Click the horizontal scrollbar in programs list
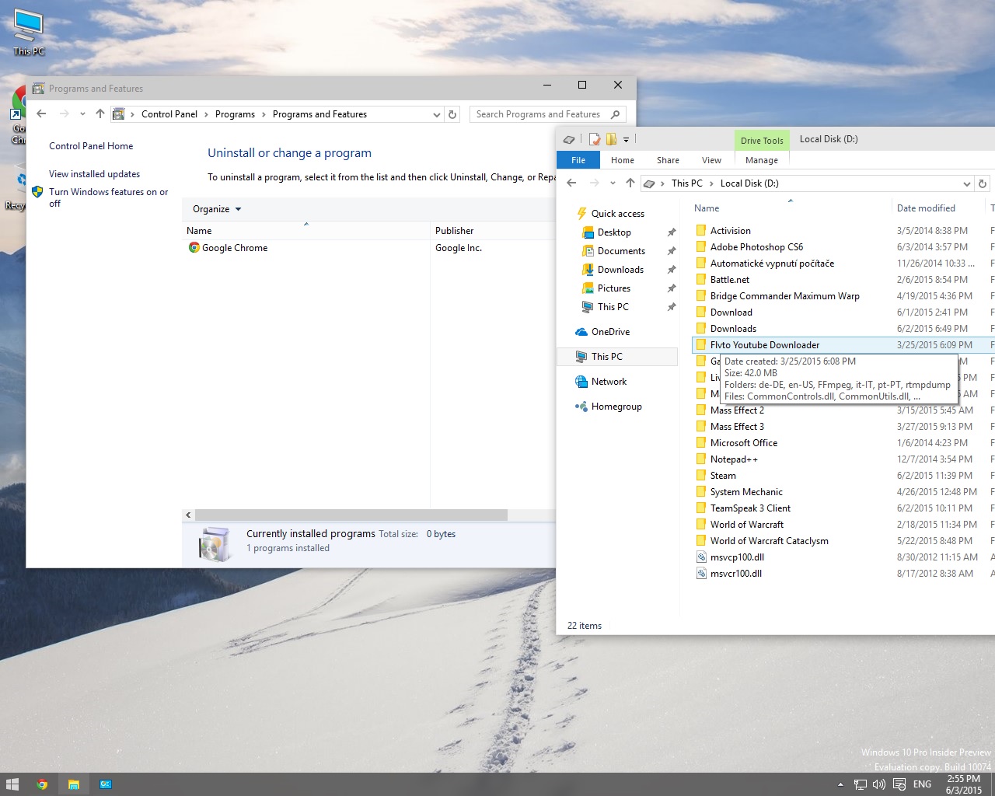995x796 pixels. click(350, 515)
